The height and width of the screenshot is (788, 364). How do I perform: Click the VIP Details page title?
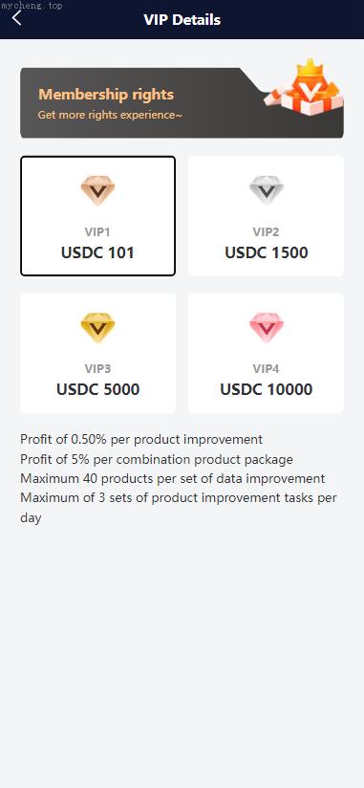182,19
